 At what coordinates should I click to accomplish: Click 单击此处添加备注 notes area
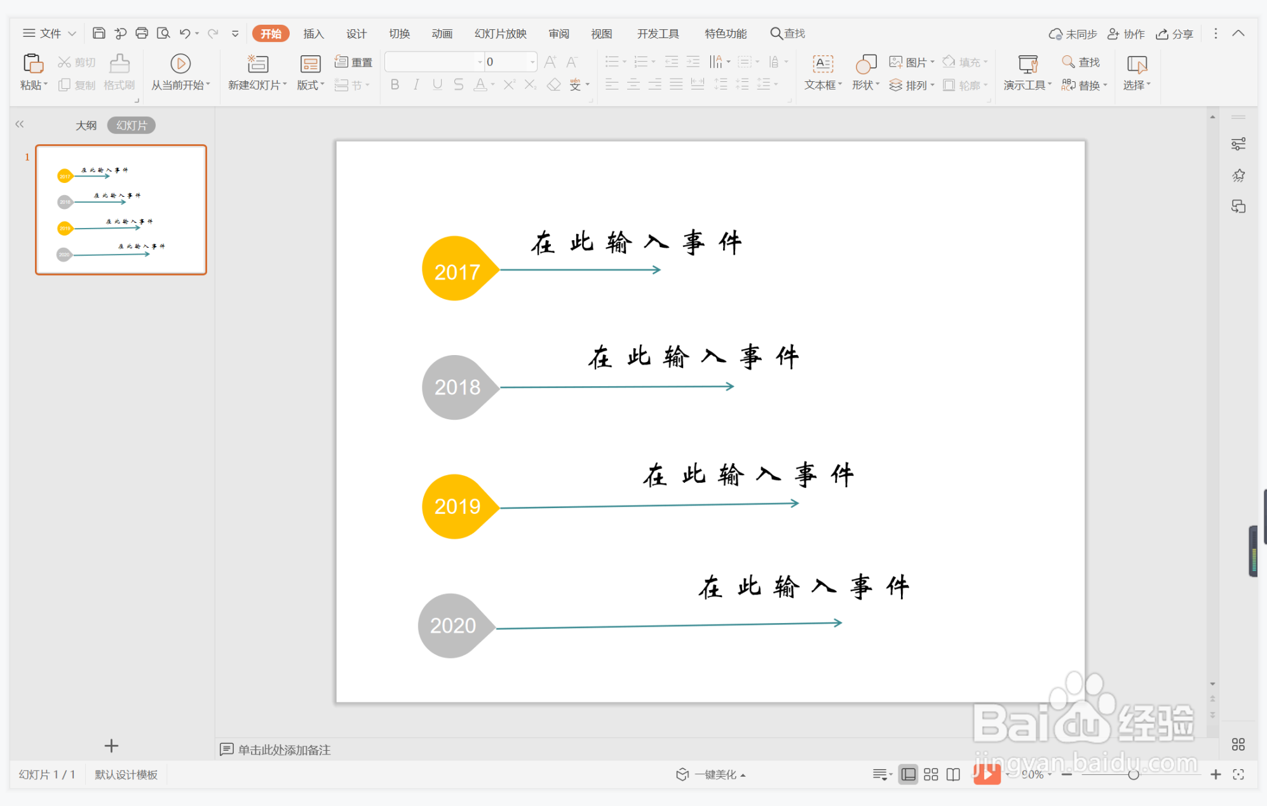pyautogui.click(x=284, y=749)
